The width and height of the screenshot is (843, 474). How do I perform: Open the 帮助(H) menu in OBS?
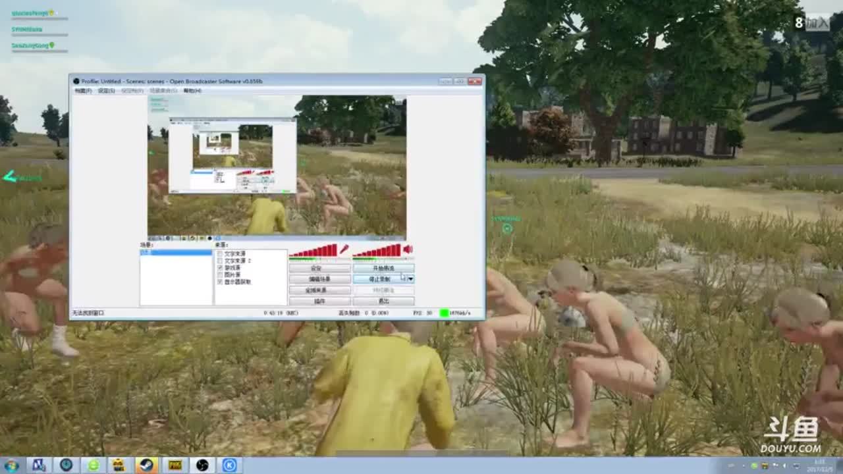click(x=192, y=91)
